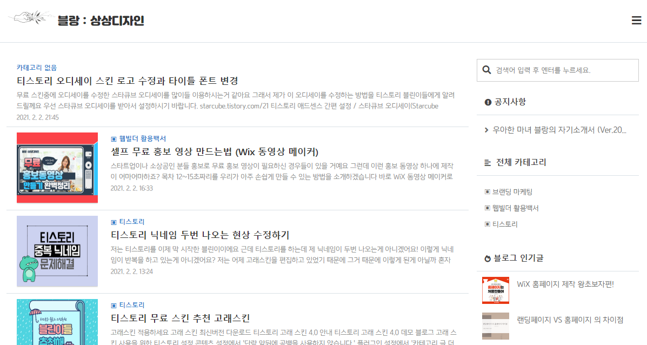The image size is (647, 345).
Task: Click the 공지사항 exclamation icon
Action: [x=488, y=102]
